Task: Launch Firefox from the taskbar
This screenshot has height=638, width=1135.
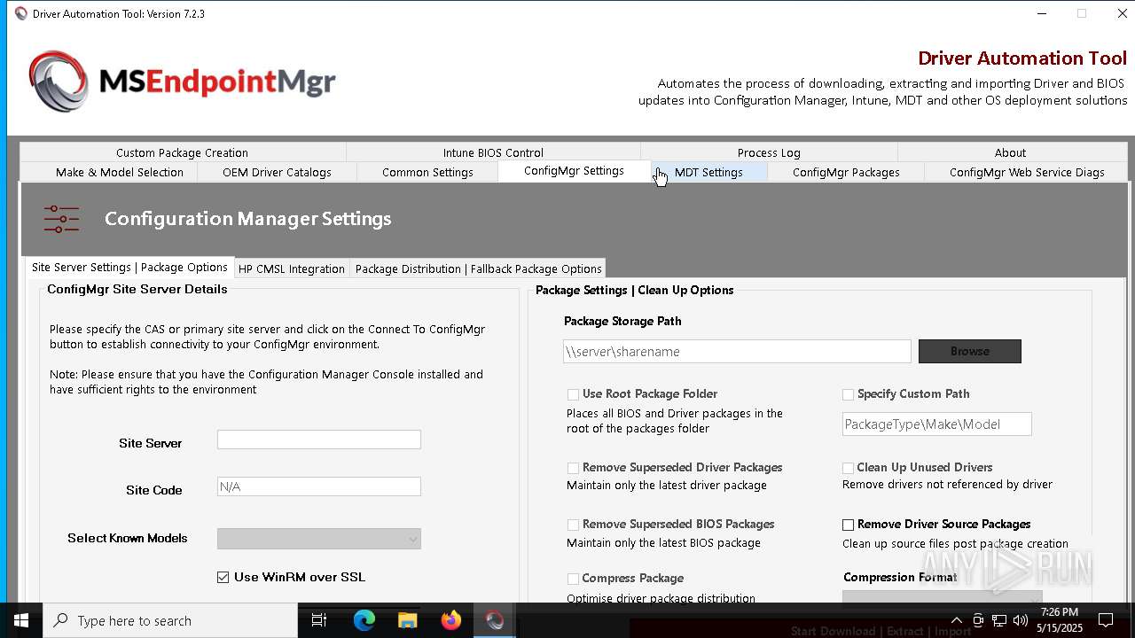Action: (451, 620)
